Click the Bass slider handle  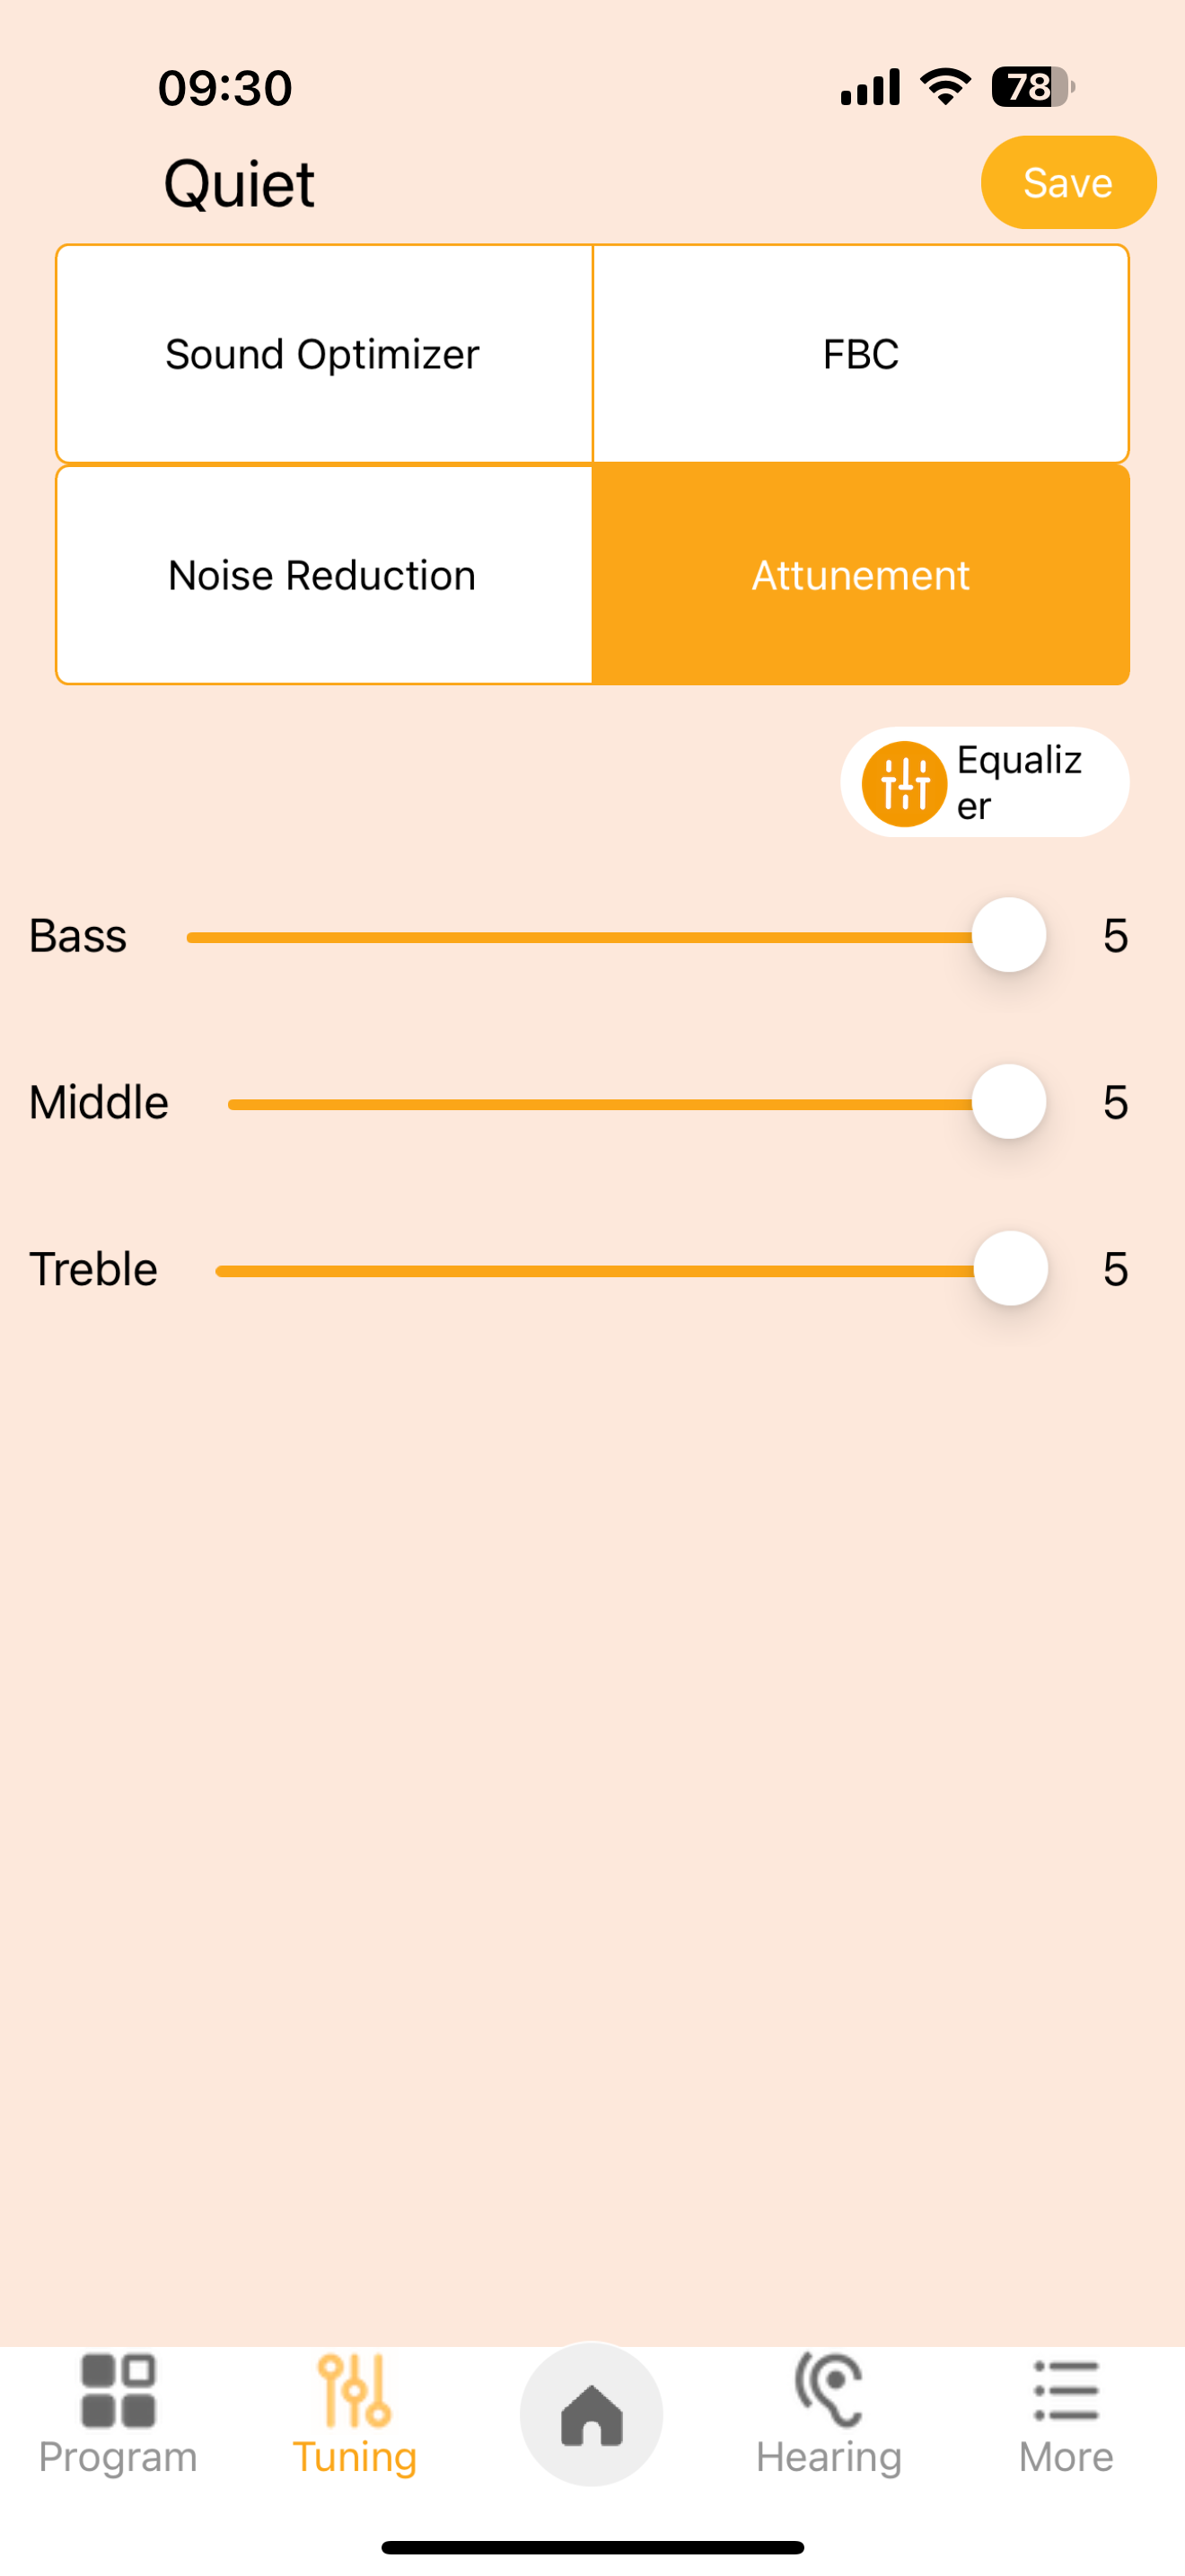point(1009,936)
